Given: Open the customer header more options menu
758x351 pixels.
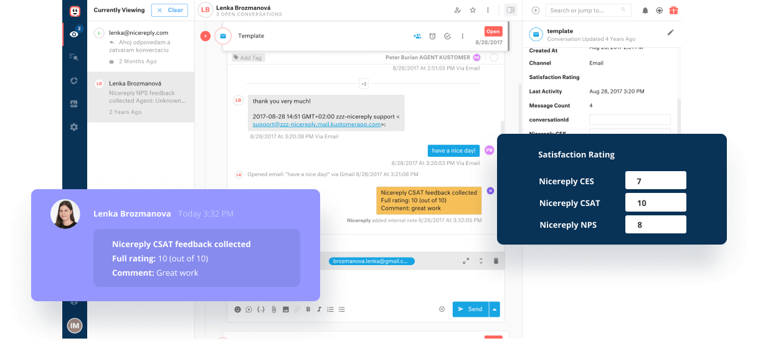Looking at the screenshot, I should (x=488, y=10).
